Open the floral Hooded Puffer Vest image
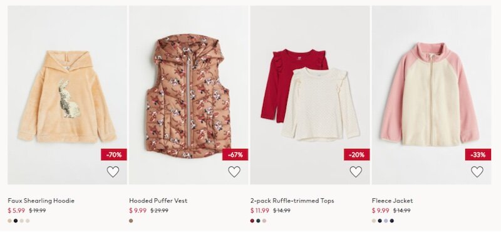 [x=189, y=95]
